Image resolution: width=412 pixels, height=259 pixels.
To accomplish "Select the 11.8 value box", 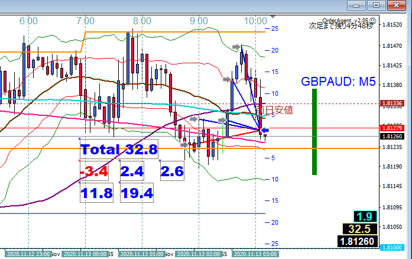I will [96, 193].
